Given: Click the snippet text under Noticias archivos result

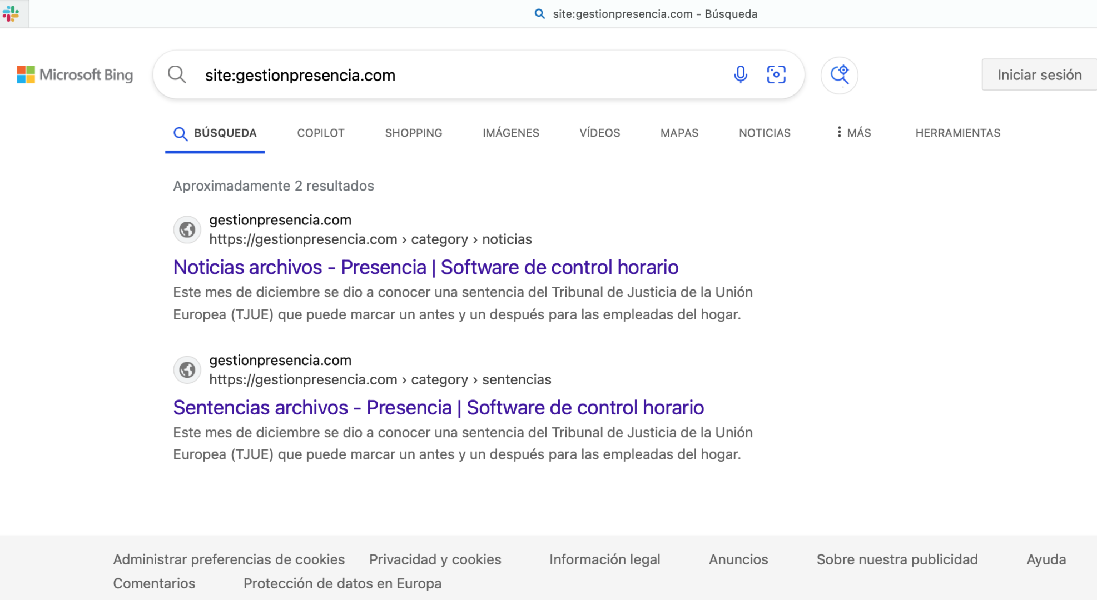Looking at the screenshot, I should tap(463, 303).
